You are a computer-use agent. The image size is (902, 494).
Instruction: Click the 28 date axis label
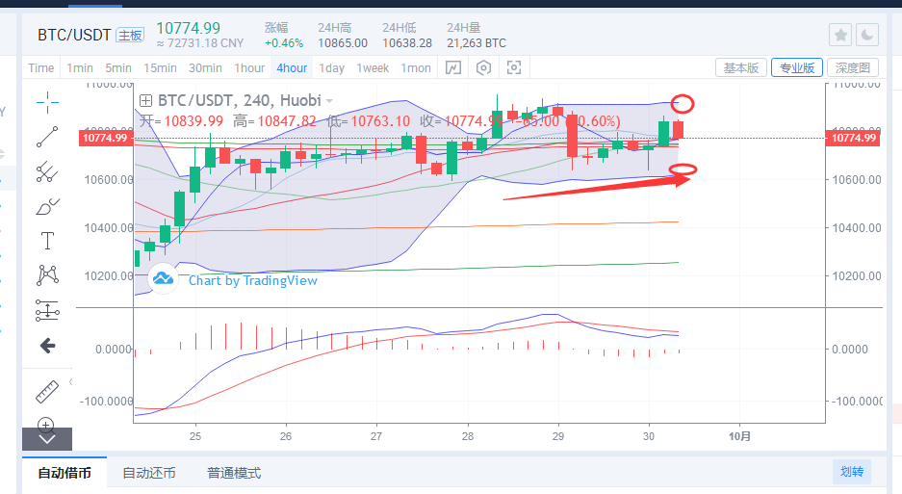(x=468, y=436)
